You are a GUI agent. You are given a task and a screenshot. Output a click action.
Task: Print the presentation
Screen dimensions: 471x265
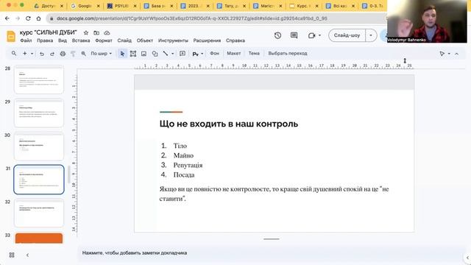(63, 54)
